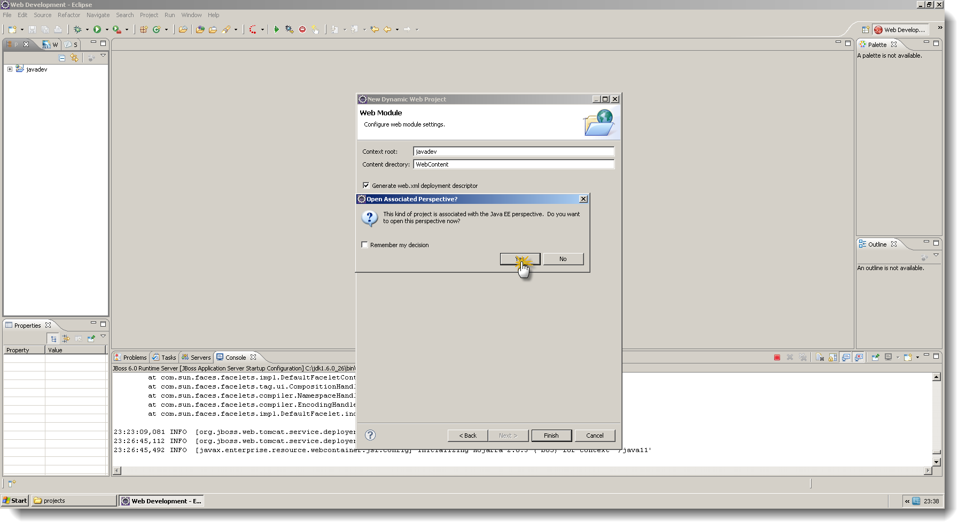Image resolution: width=966 pixels, height=530 pixels.
Task: Save all open editors
Action: [45, 29]
